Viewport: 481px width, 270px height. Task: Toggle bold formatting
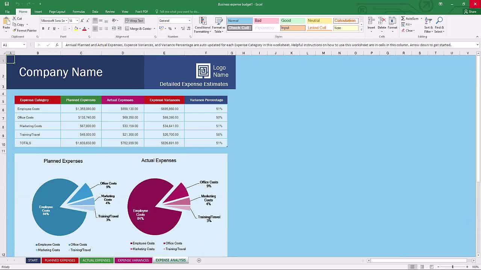click(x=43, y=28)
